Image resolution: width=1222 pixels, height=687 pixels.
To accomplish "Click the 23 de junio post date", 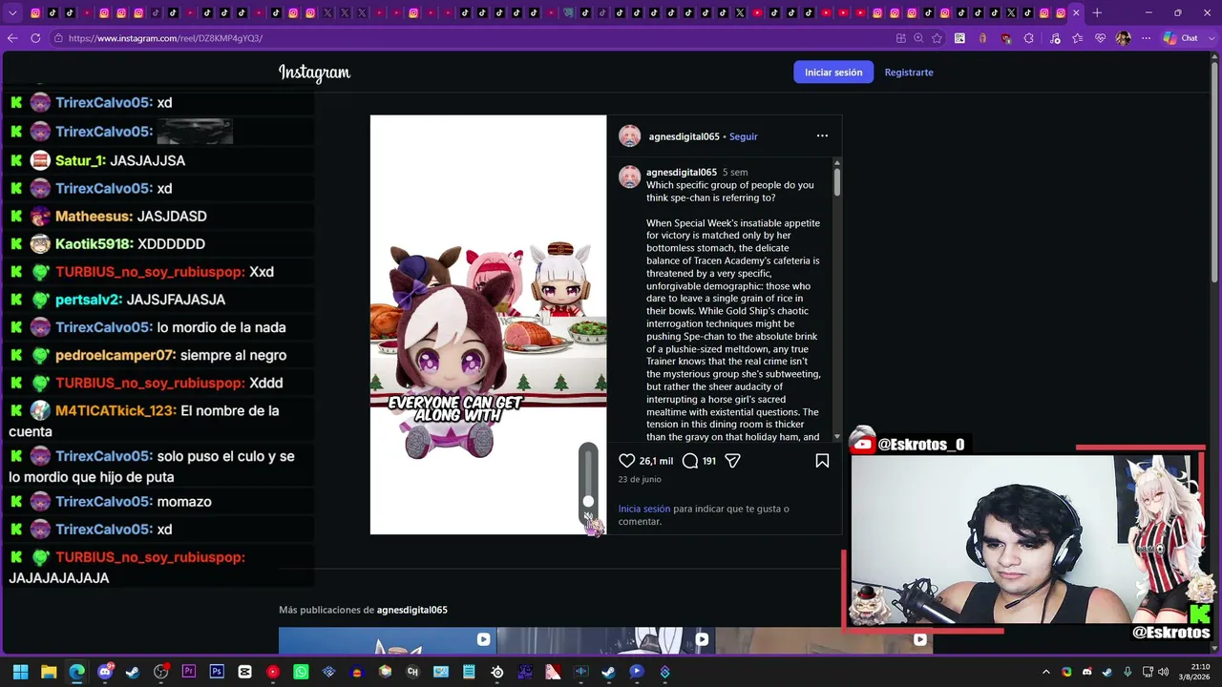I will (x=640, y=479).
